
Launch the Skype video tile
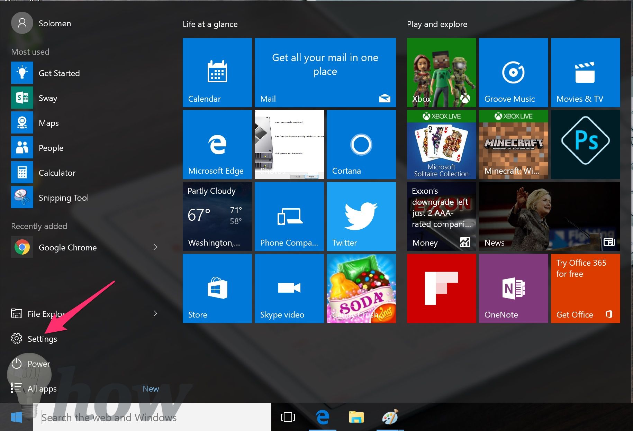tap(289, 288)
